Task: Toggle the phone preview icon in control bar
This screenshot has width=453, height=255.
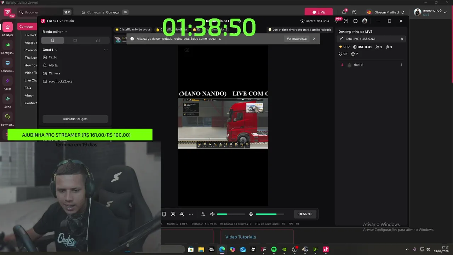Action: (x=164, y=214)
